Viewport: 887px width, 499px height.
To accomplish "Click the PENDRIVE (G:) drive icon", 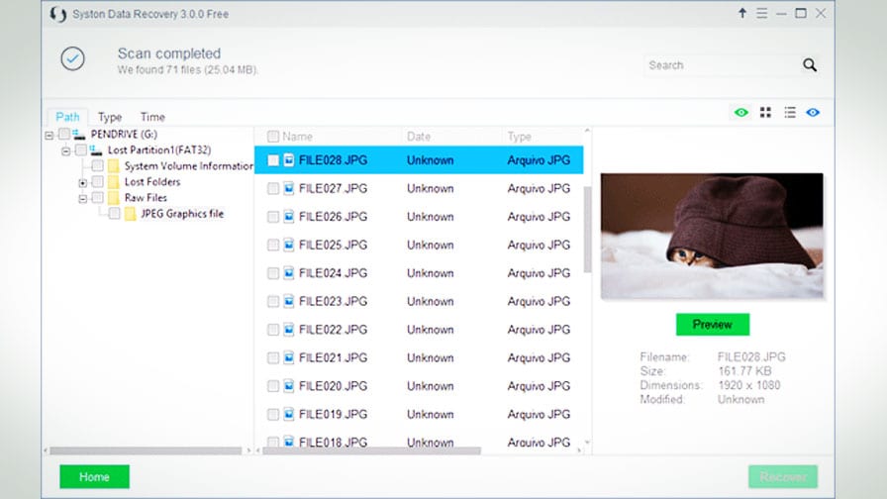I will pyautogui.click(x=78, y=134).
